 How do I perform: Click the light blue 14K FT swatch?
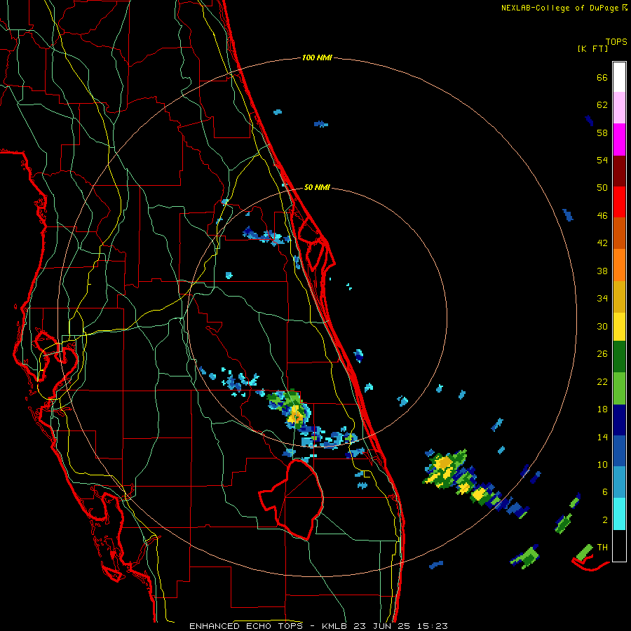[619, 482]
